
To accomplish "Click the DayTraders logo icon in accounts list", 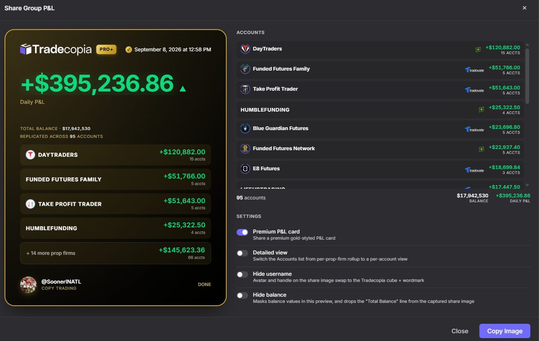I will pyautogui.click(x=245, y=49).
